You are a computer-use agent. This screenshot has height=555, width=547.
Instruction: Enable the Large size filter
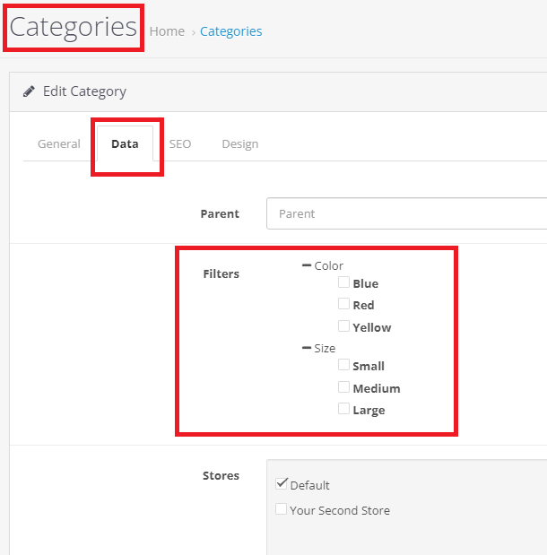tap(343, 409)
